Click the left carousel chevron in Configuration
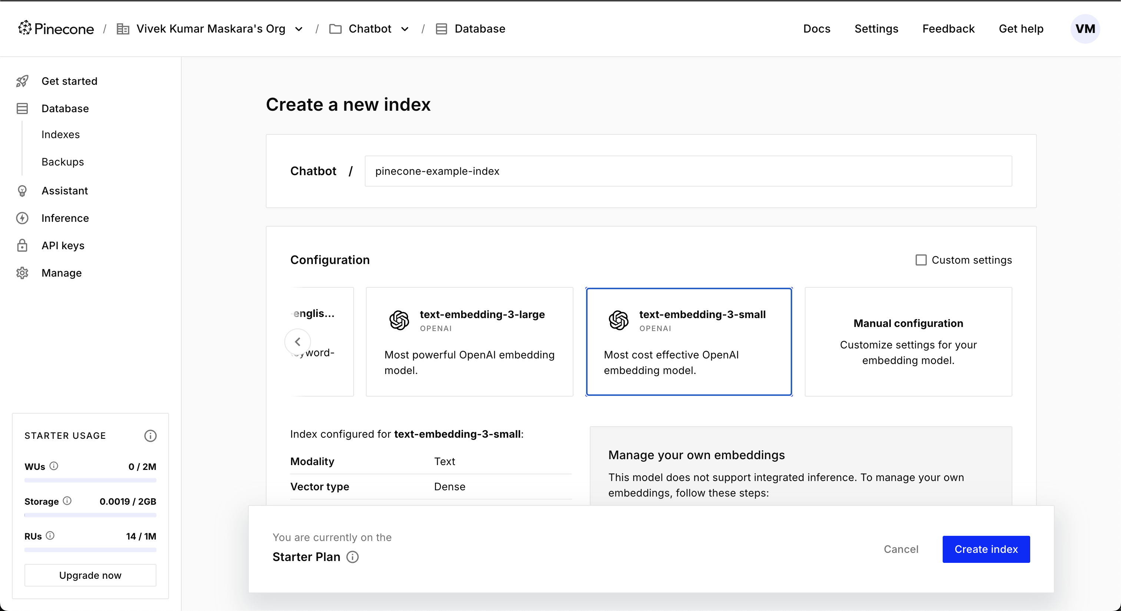 [298, 341]
